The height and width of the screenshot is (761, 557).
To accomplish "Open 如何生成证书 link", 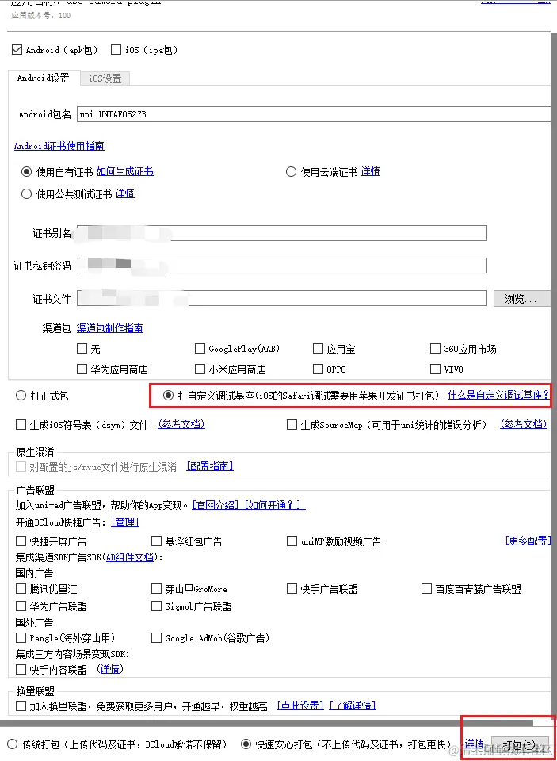I will [x=124, y=172].
